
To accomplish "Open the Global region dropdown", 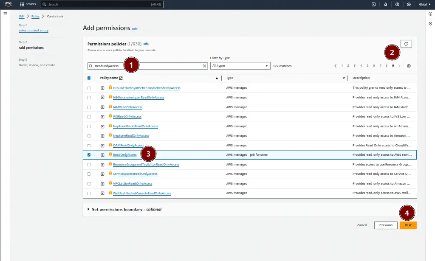I will coord(424,4).
